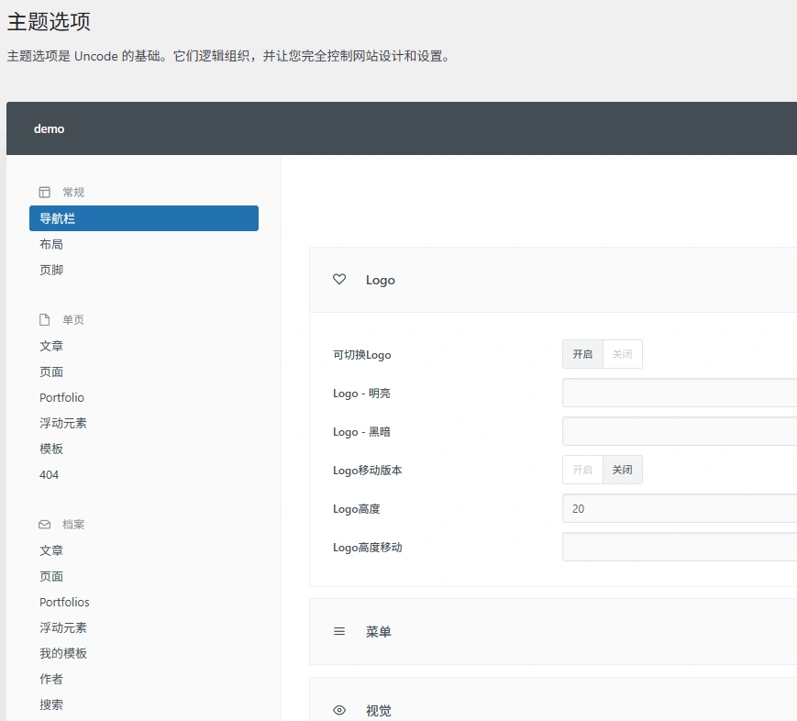Click the grid icon next to 常规

[44, 192]
